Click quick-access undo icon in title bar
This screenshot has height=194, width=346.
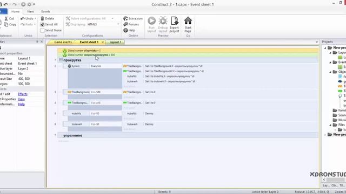pos(6,4)
